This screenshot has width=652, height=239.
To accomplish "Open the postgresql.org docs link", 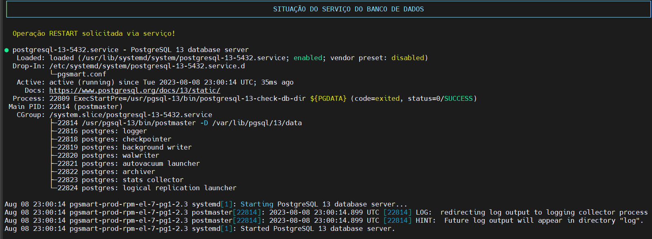I will 135,90.
